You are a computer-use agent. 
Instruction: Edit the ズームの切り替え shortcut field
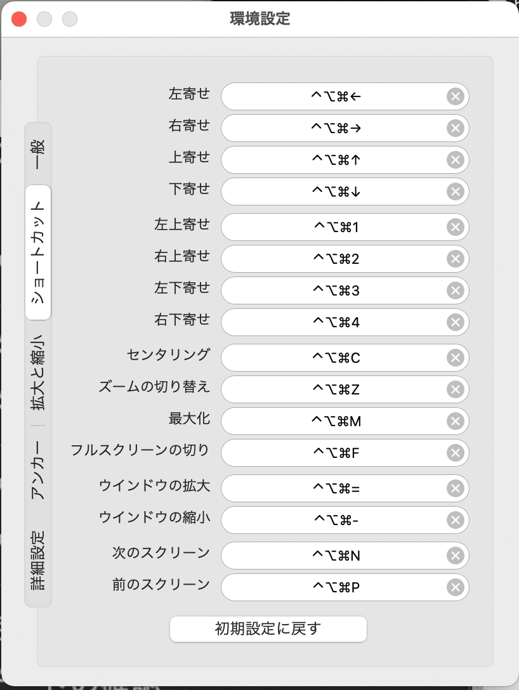pos(335,389)
